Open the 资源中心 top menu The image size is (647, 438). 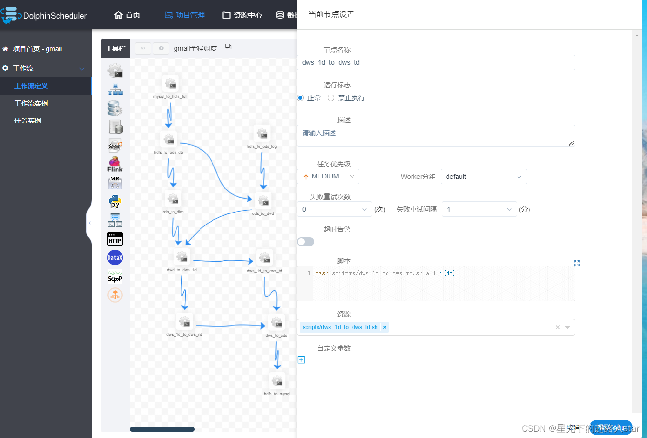[242, 15]
